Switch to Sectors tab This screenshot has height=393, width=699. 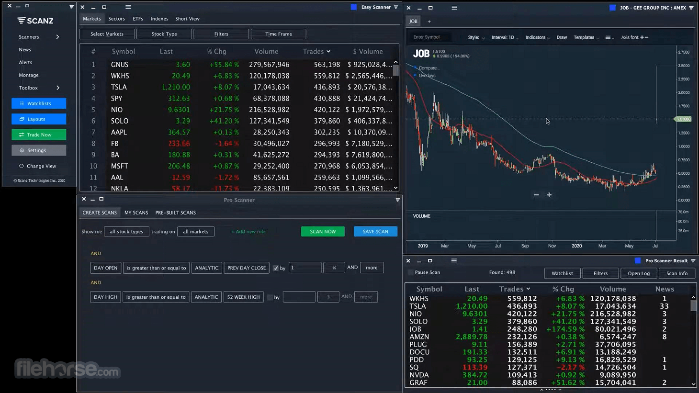(116, 19)
